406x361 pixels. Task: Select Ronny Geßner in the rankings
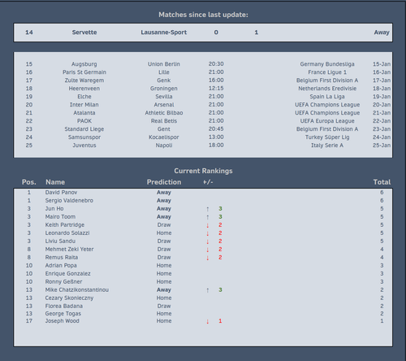(63, 282)
